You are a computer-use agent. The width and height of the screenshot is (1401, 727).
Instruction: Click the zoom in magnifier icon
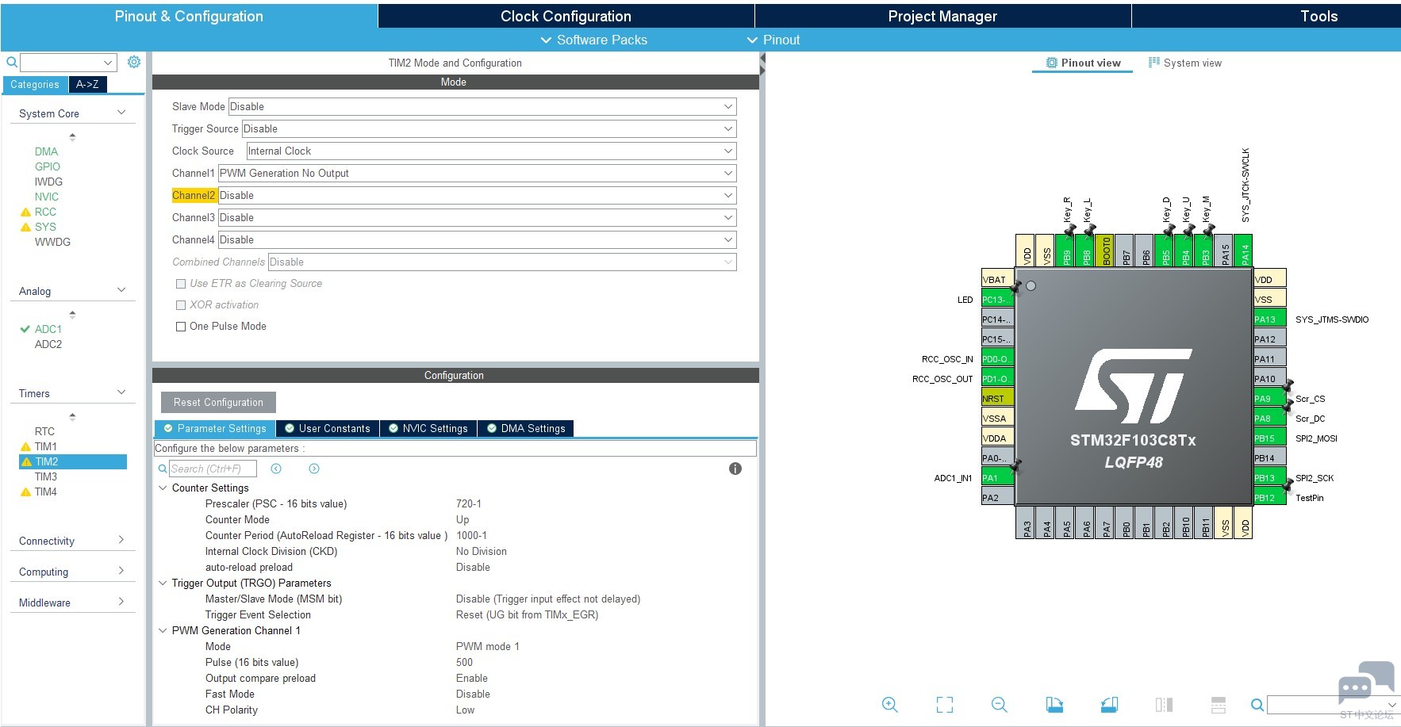tap(890, 704)
